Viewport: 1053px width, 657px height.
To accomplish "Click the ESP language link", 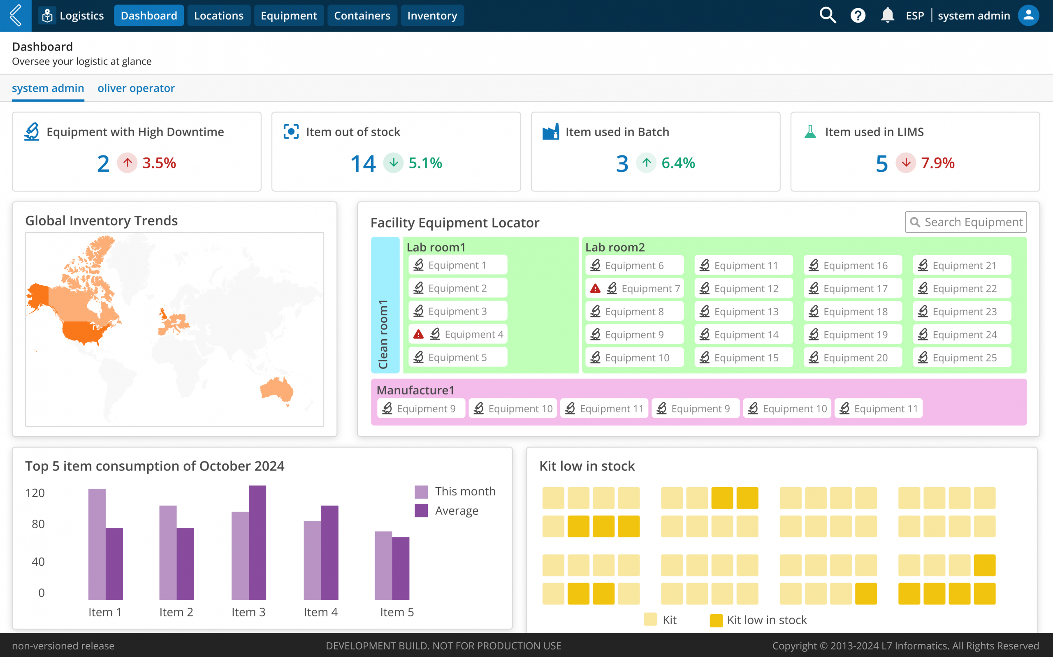I will click(x=914, y=16).
